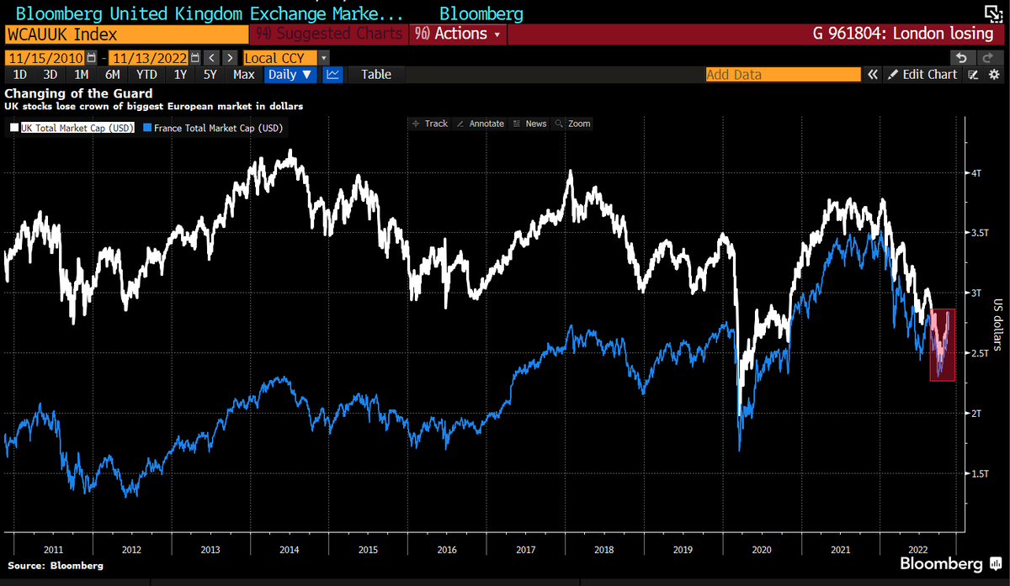Viewport: 1010px width, 586px height.
Task: Set range to 1M
Action: 82,75
